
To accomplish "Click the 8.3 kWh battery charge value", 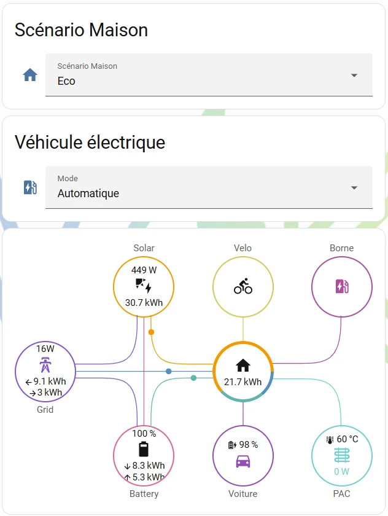I will (144, 466).
